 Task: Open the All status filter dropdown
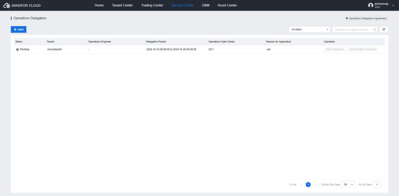(x=309, y=29)
